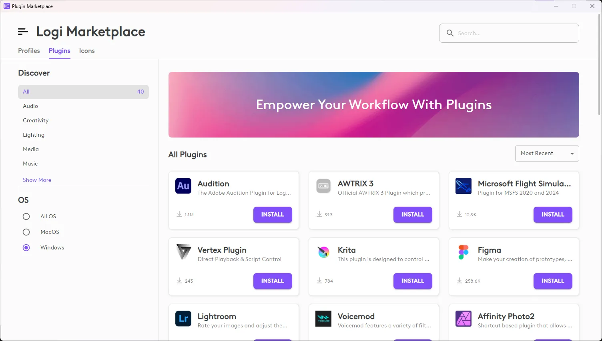
Task: Click the AWTRIX 3 plugin icon
Action: pos(323,186)
